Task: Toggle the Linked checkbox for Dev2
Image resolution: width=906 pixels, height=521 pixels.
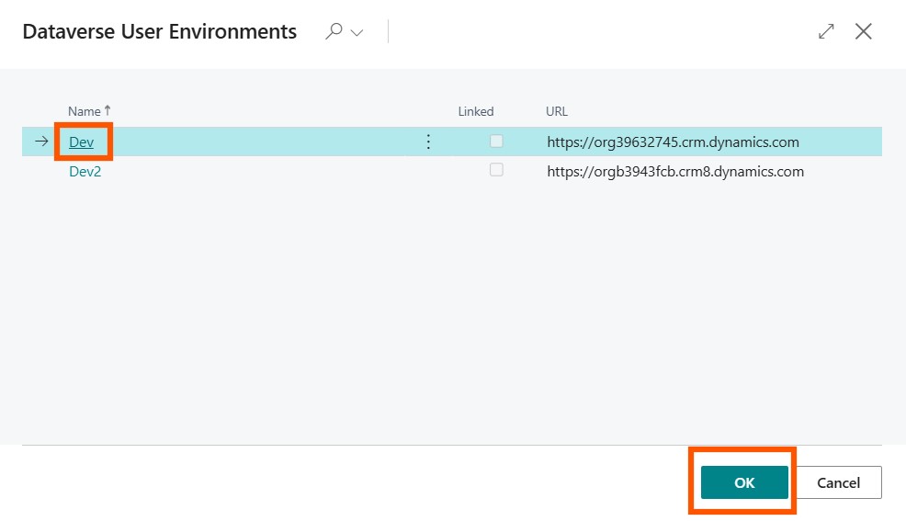Action: point(496,170)
